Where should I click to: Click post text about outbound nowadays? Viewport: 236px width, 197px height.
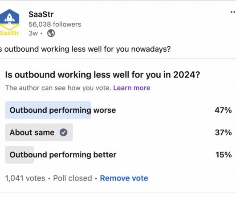click(85, 49)
